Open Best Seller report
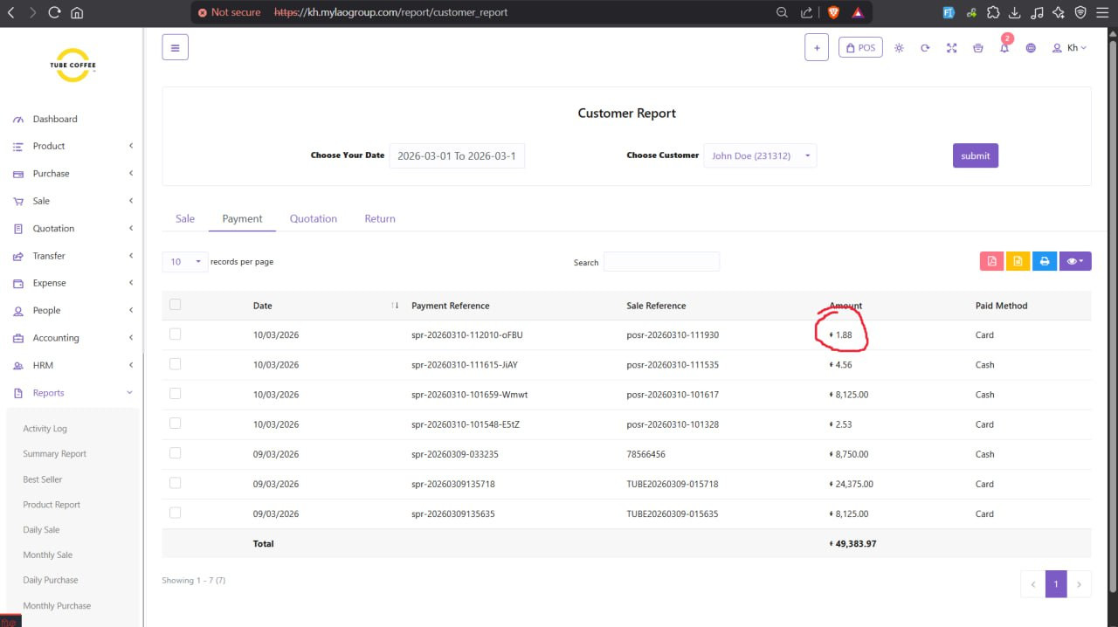 (x=42, y=479)
